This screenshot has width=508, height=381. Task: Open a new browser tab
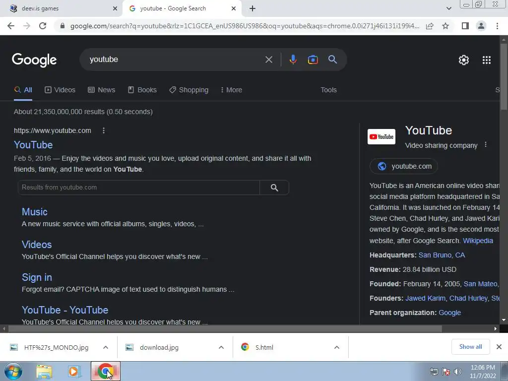pos(253,8)
